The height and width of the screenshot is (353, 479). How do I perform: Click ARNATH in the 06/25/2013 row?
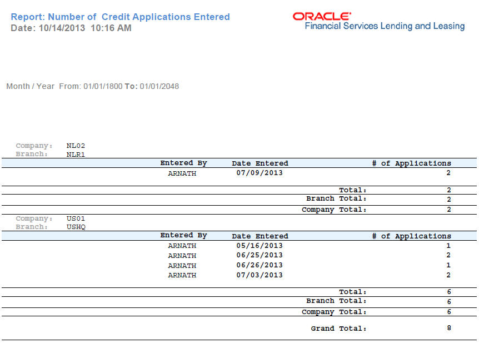coord(182,256)
